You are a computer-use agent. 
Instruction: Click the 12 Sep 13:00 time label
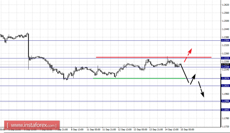(125, 130)
